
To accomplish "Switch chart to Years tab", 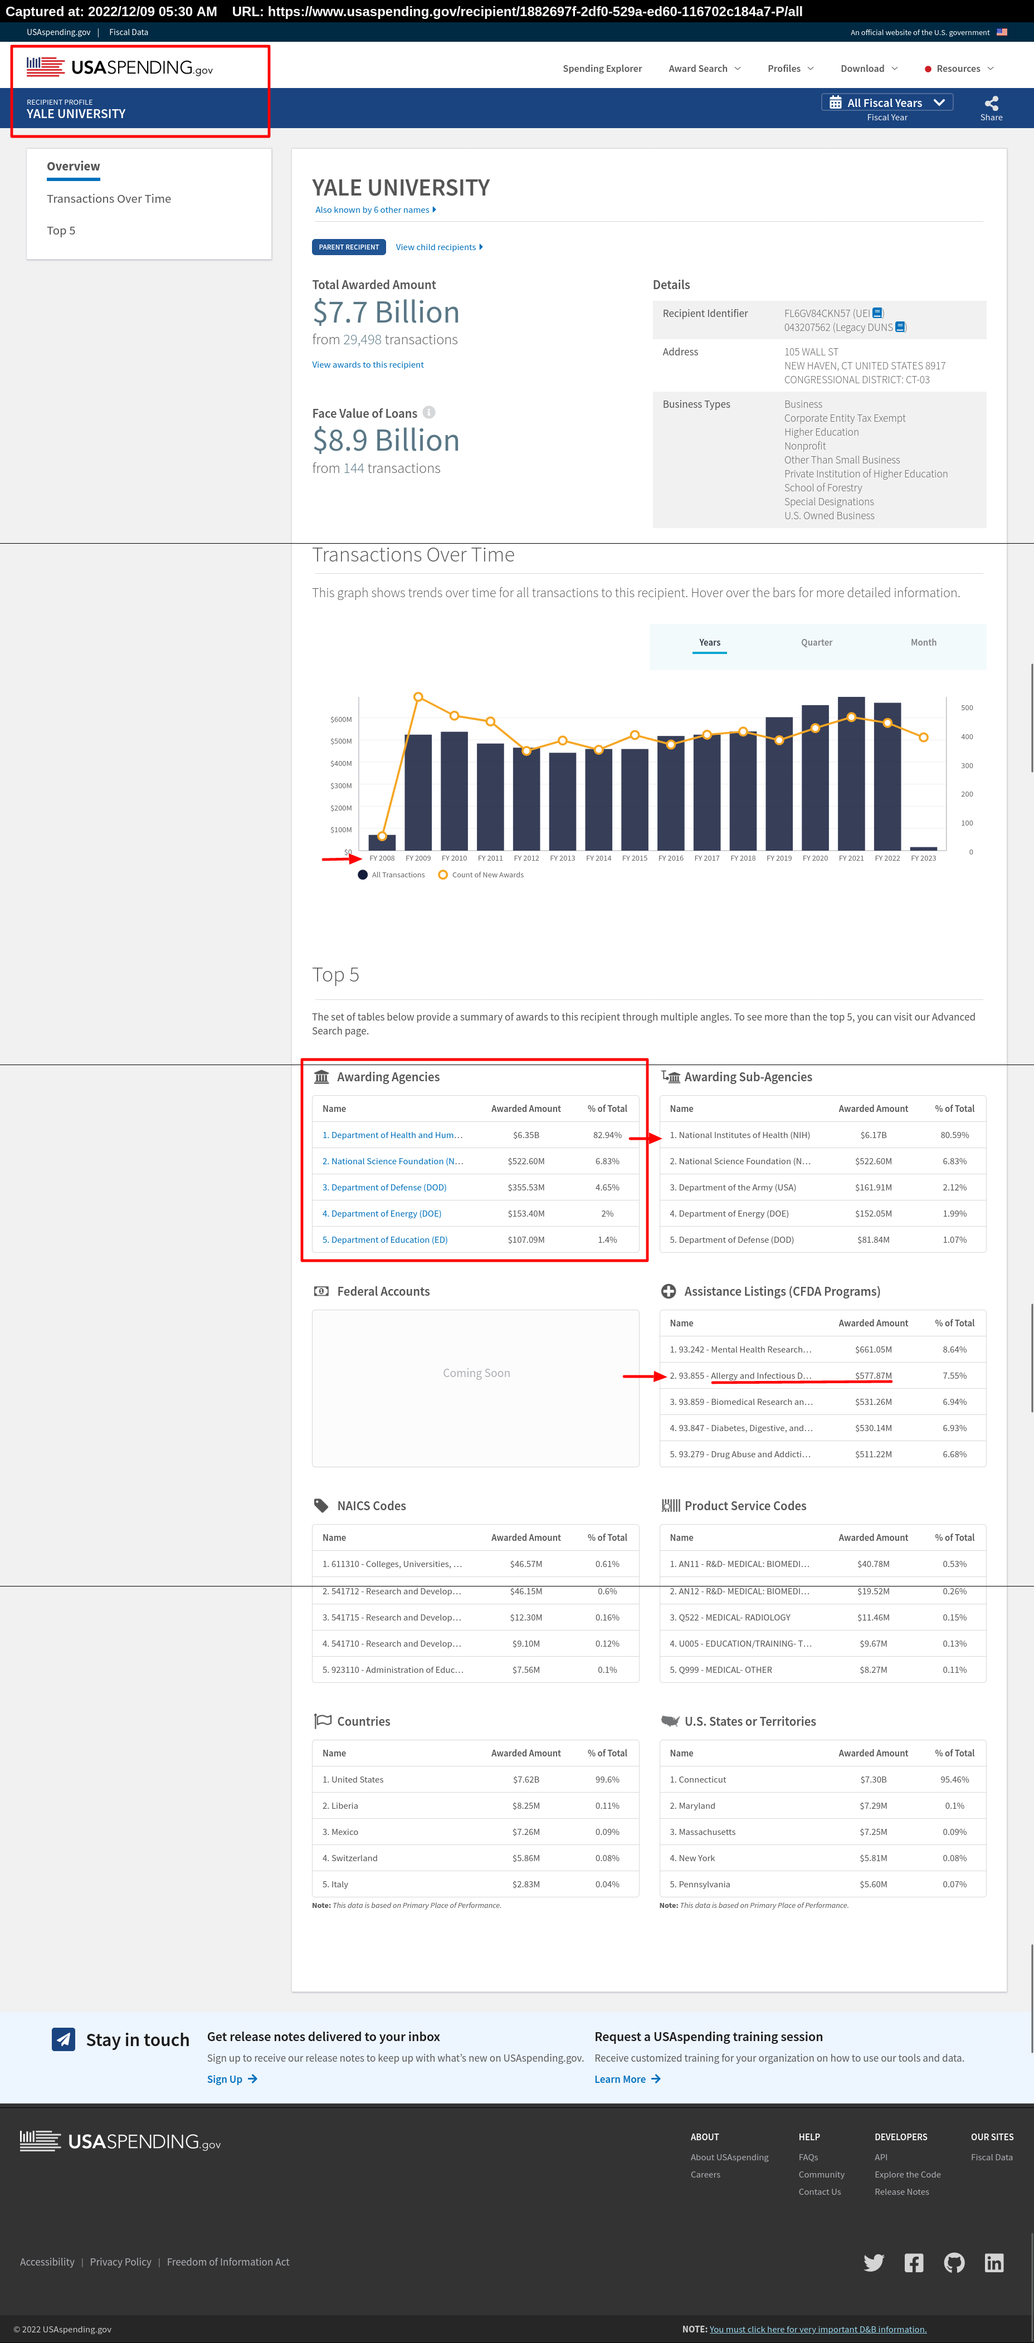I will tap(709, 642).
